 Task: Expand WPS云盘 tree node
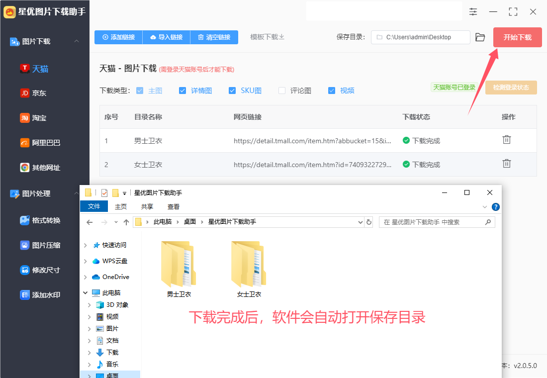(85, 261)
